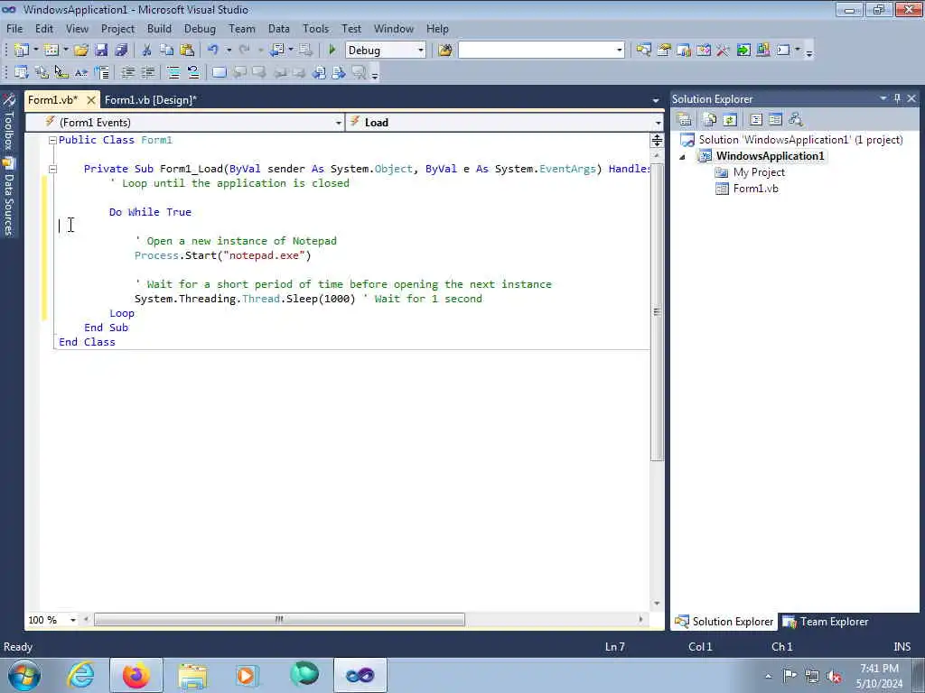Click the Open File folder icon

coord(80,51)
